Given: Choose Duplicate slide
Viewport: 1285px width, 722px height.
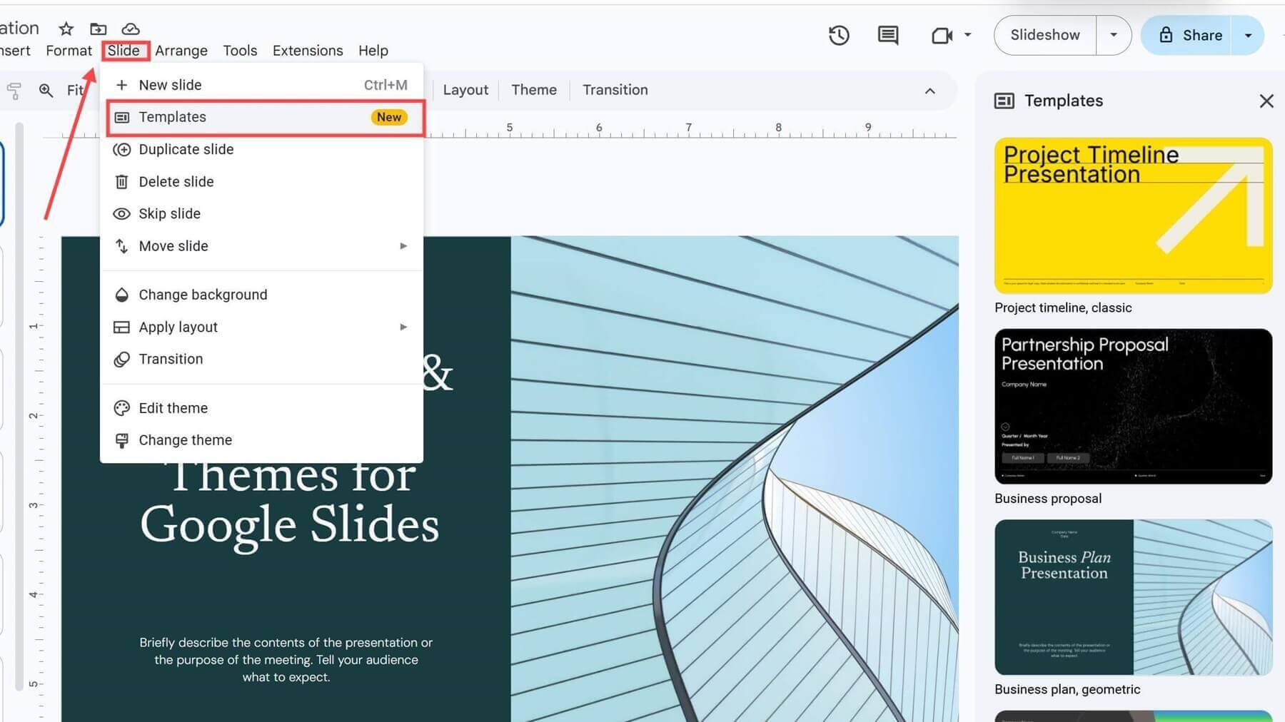Looking at the screenshot, I should click(261, 149).
